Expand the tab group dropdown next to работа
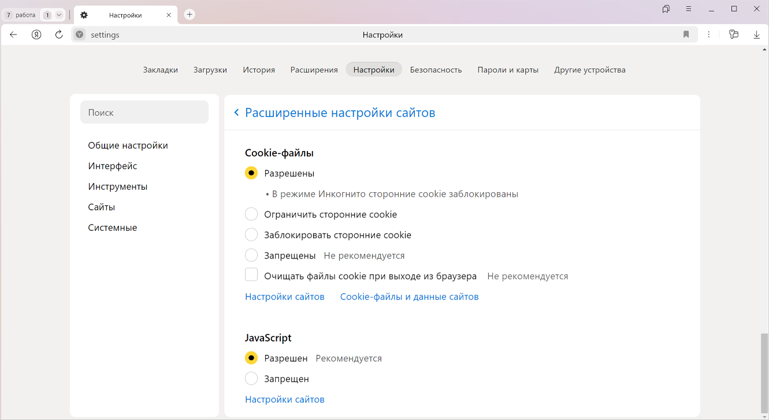The width and height of the screenshot is (769, 420). tap(59, 15)
